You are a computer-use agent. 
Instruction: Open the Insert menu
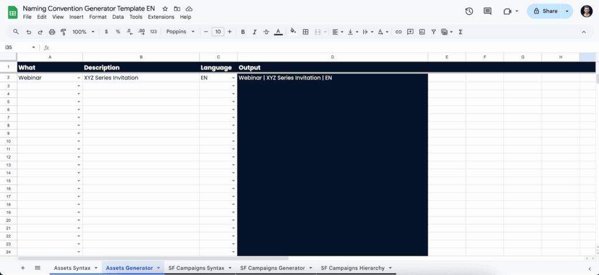click(77, 17)
